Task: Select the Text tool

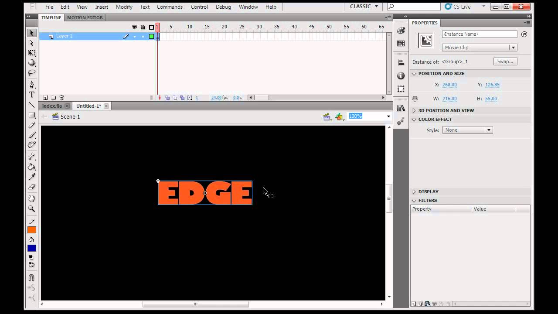Action: (32, 95)
